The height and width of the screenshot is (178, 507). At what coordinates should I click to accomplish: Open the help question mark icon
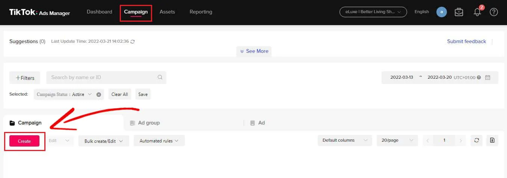point(494,12)
